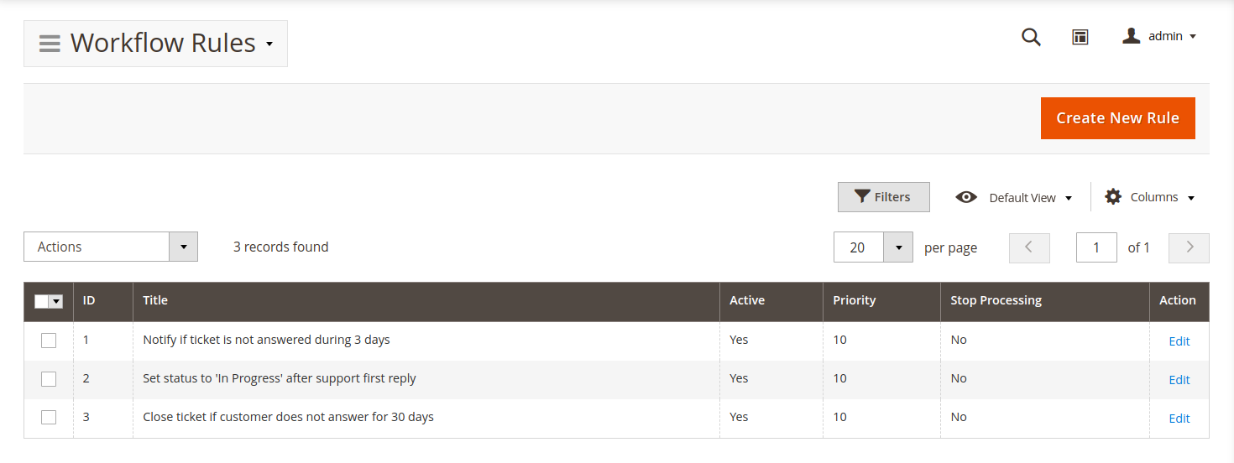This screenshot has height=463, width=1234.
Task: Select checkbox for rule ID 1
Action: [x=49, y=341]
